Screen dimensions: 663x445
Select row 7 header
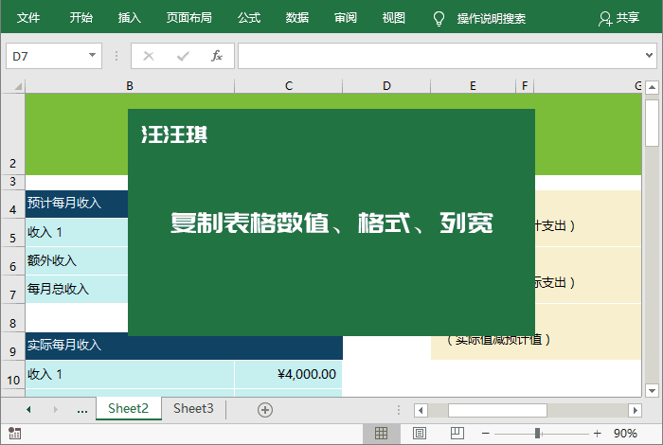[12, 290]
